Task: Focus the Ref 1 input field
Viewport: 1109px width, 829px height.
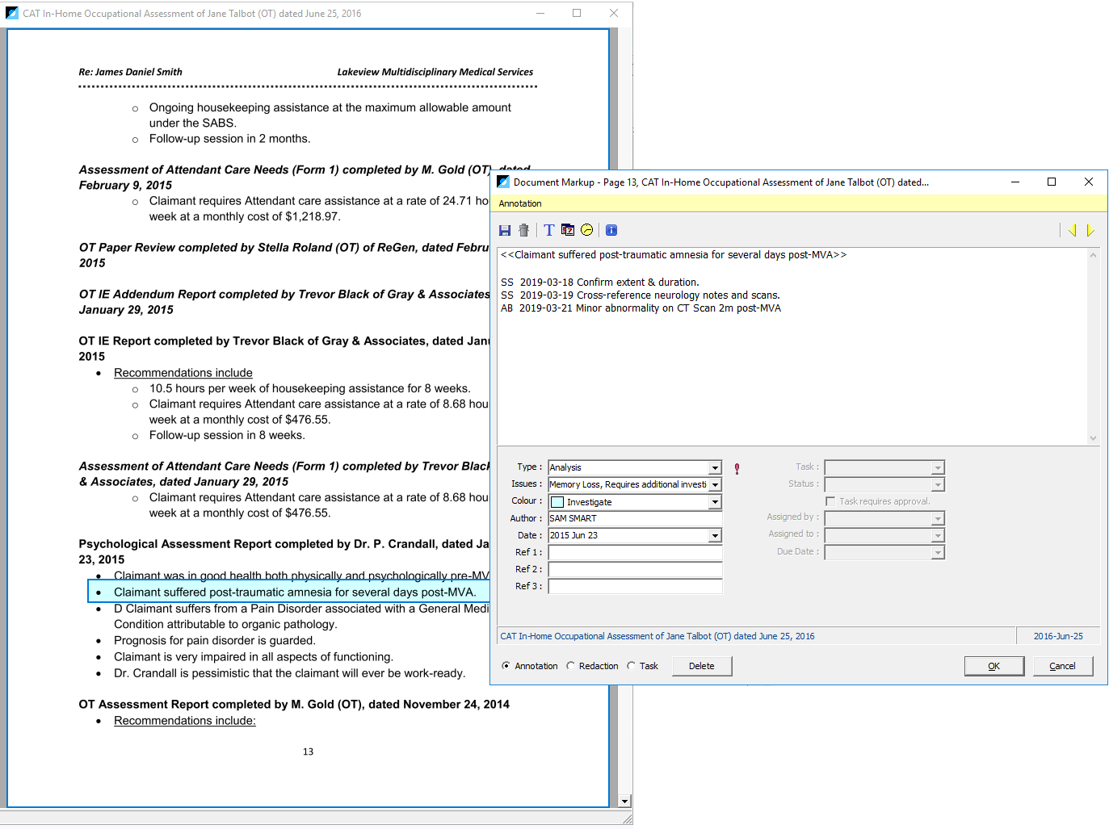Action: 635,552
